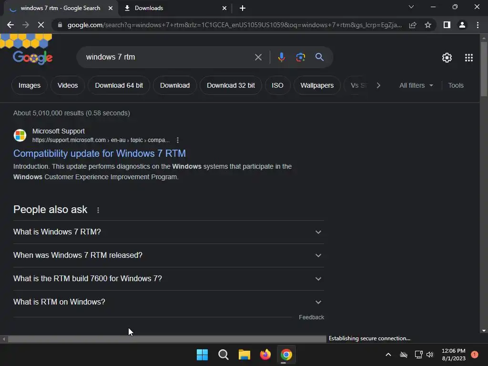488x366 pixels.
Task: Select the ISO filter chip
Action: 278,85
